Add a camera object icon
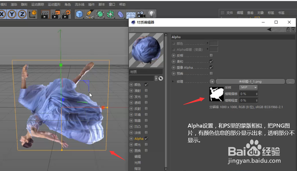 pos(141,14)
